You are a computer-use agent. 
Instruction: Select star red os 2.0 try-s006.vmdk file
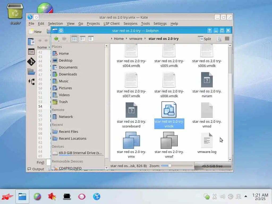[x=207, y=56]
